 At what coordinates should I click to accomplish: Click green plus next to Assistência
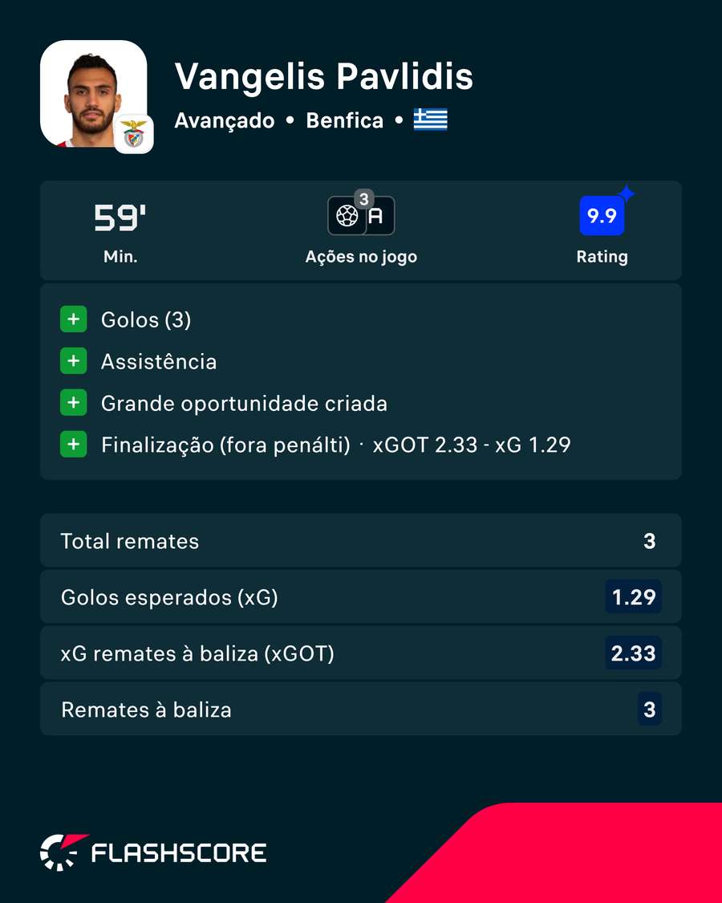pos(74,361)
